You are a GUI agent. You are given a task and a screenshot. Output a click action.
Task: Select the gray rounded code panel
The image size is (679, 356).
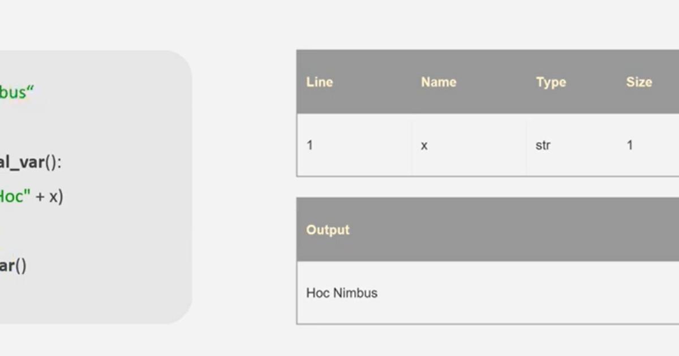tap(96, 186)
